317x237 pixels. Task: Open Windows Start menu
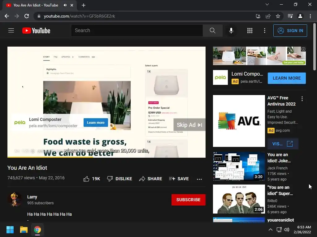click(10, 230)
